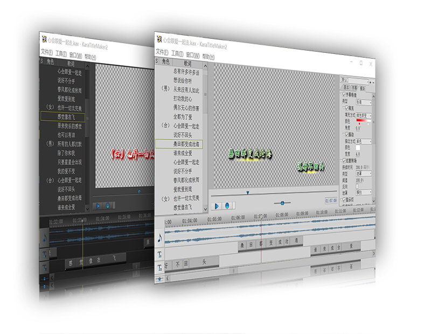This screenshot has width=431, height=334.
Task: Switch to the 字幕 tab in the effects panel
Action: [354, 88]
